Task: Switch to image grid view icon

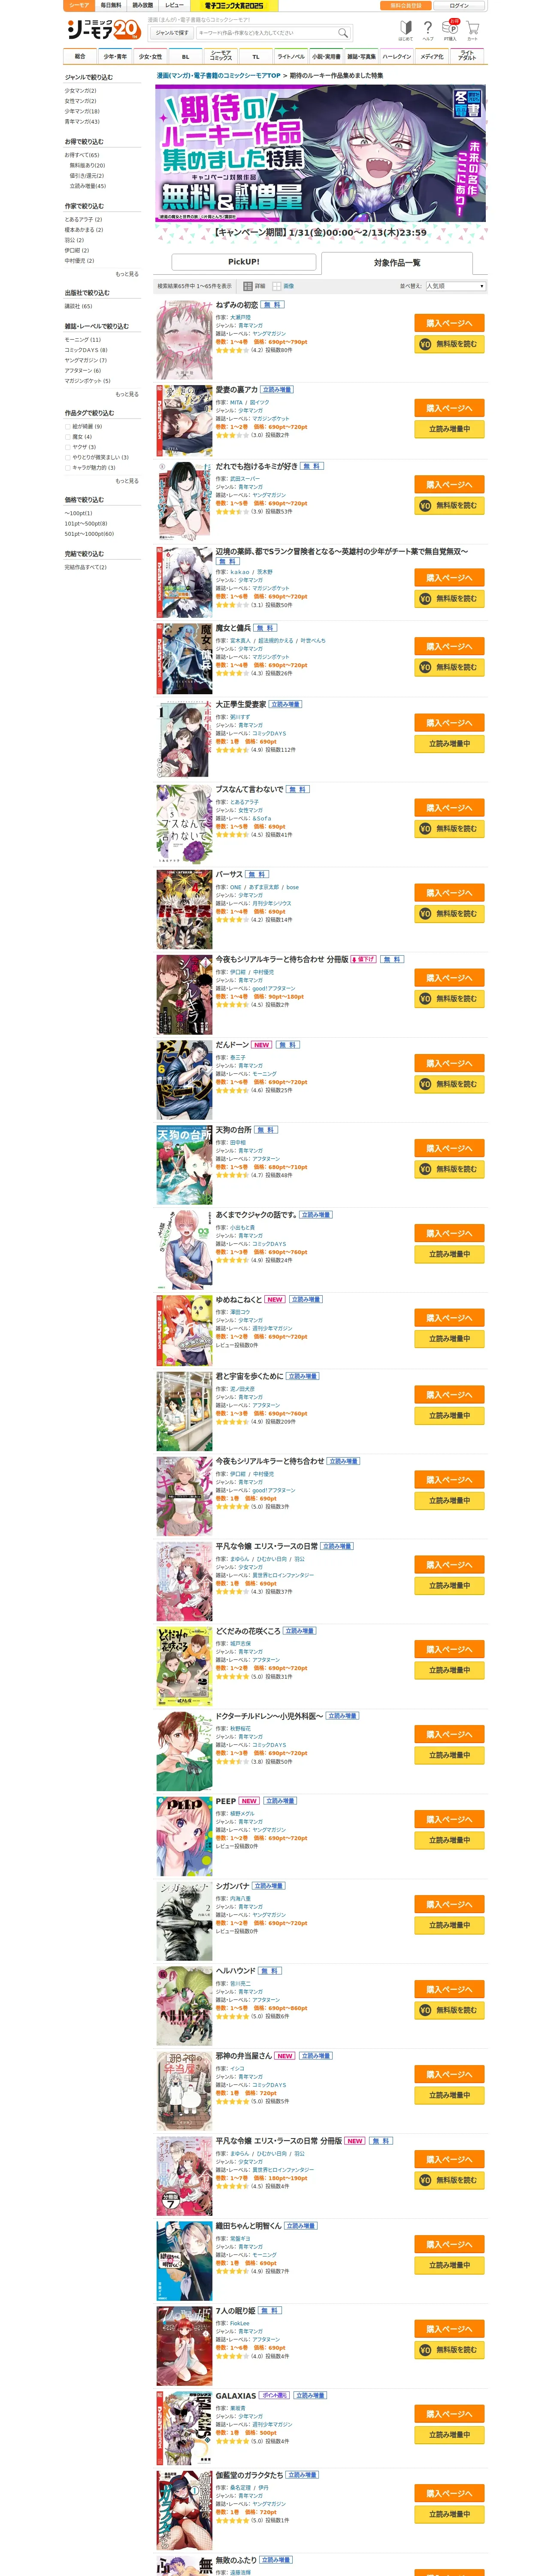Action: 277,286
